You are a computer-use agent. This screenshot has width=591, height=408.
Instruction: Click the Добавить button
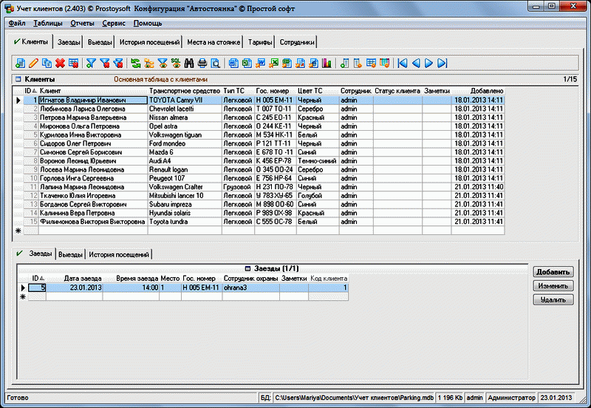pyautogui.click(x=553, y=272)
